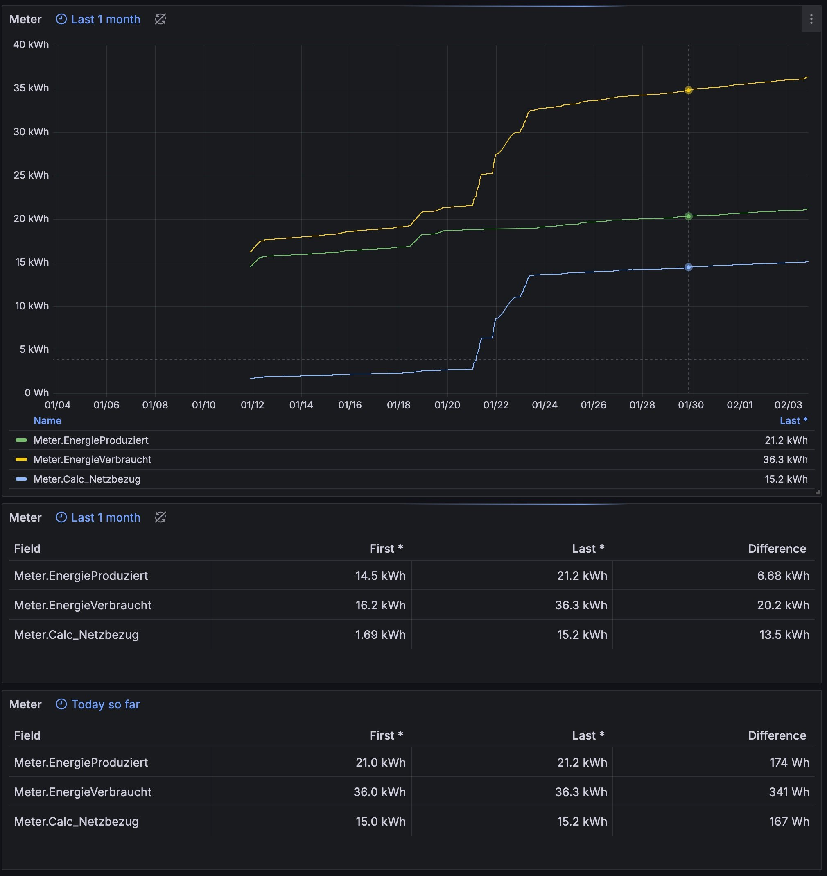This screenshot has width=827, height=876.
Task: Open the top graph's Meter title menu
Action: click(x=25, y=19)
